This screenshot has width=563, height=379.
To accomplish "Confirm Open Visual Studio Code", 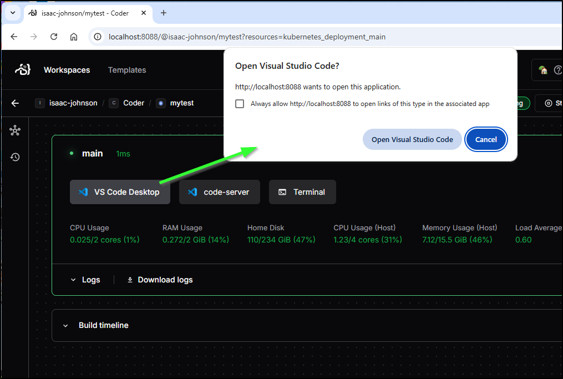I will tap(412, 139).
